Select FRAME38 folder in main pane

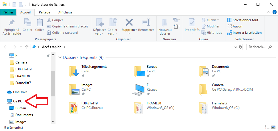(154, 108)
